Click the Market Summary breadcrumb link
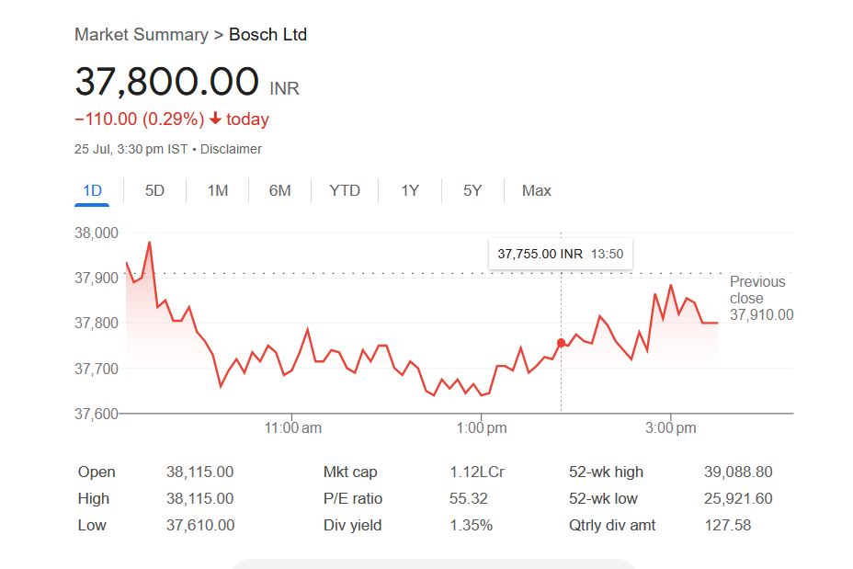Viewport: 853px width, 569px height. pyautogui.click(x=141, y=35)
